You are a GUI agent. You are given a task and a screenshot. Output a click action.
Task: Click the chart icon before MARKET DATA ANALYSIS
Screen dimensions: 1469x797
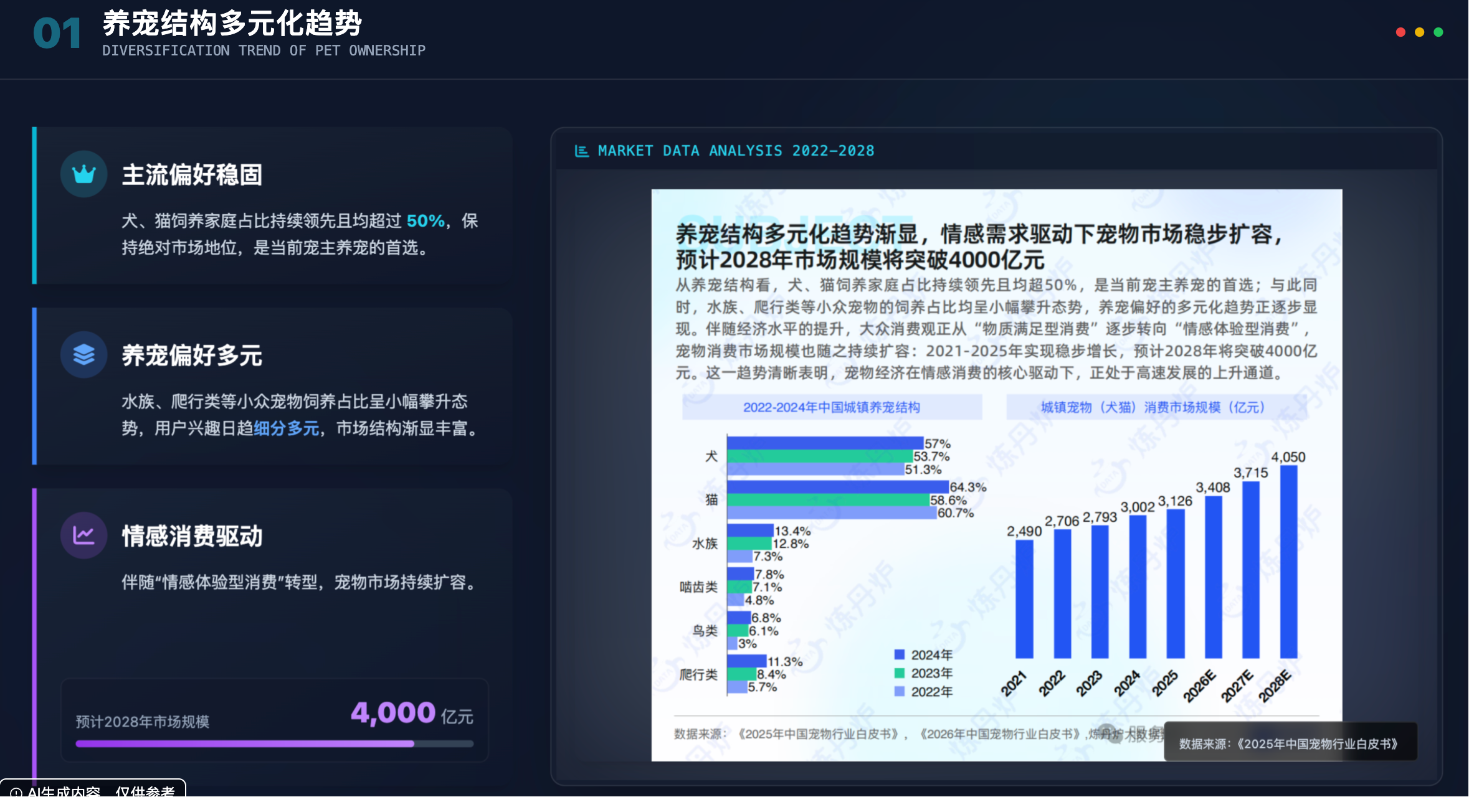[581, 151]
